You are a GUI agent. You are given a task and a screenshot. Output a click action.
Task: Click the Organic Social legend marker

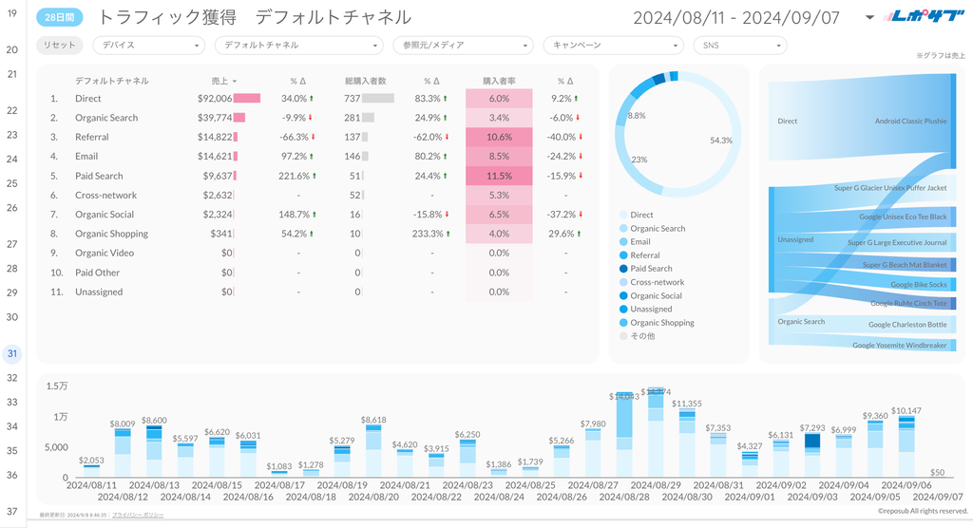(623, 296)
